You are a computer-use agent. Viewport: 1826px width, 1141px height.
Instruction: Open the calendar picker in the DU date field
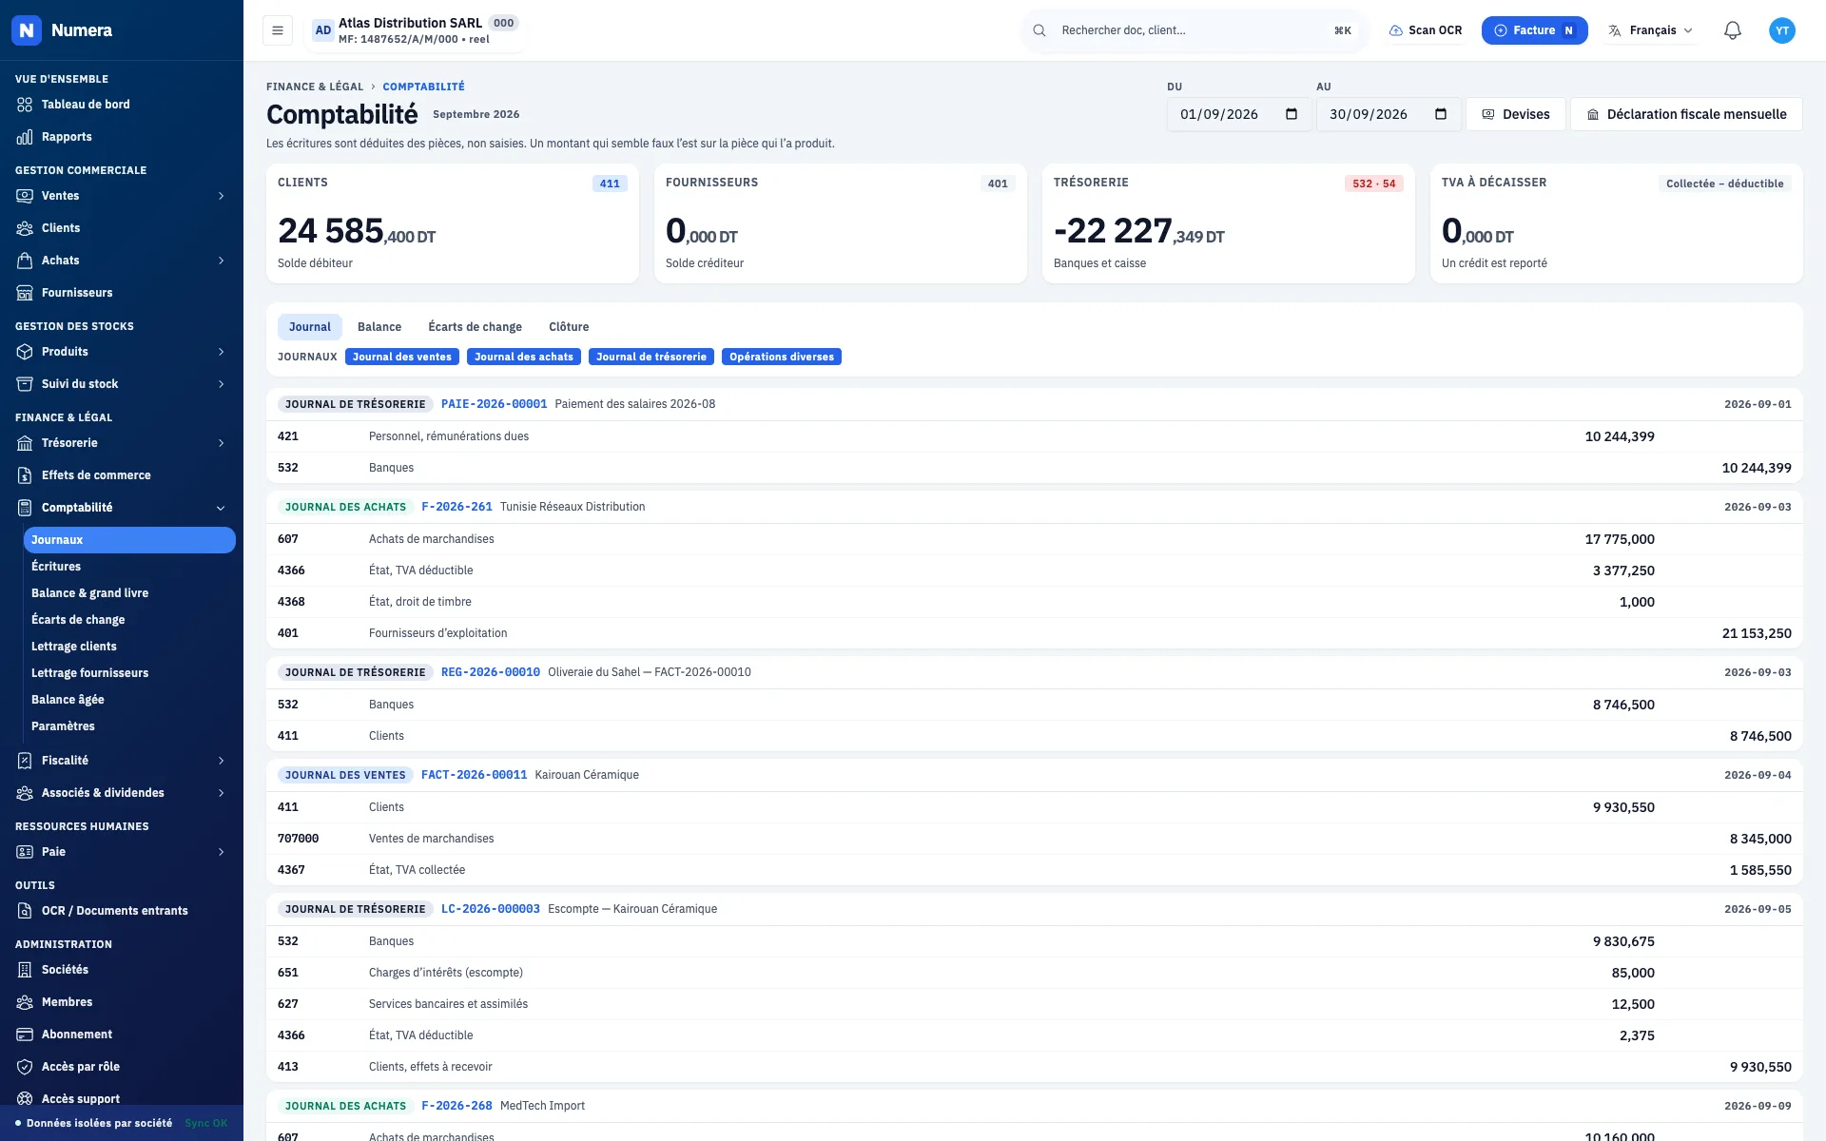1292,114
